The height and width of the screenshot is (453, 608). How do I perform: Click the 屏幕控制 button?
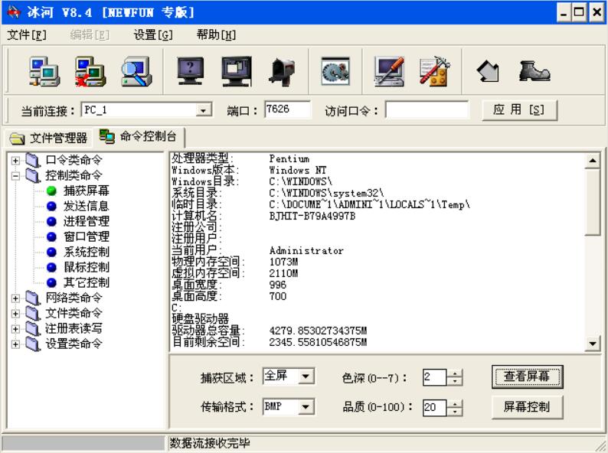tap(527, 407)
